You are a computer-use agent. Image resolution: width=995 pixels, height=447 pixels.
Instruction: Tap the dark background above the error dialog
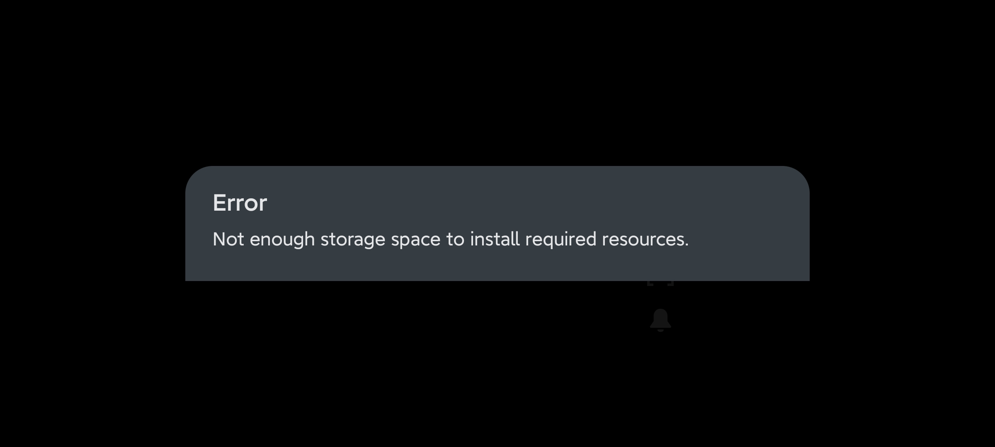[498, 83]
